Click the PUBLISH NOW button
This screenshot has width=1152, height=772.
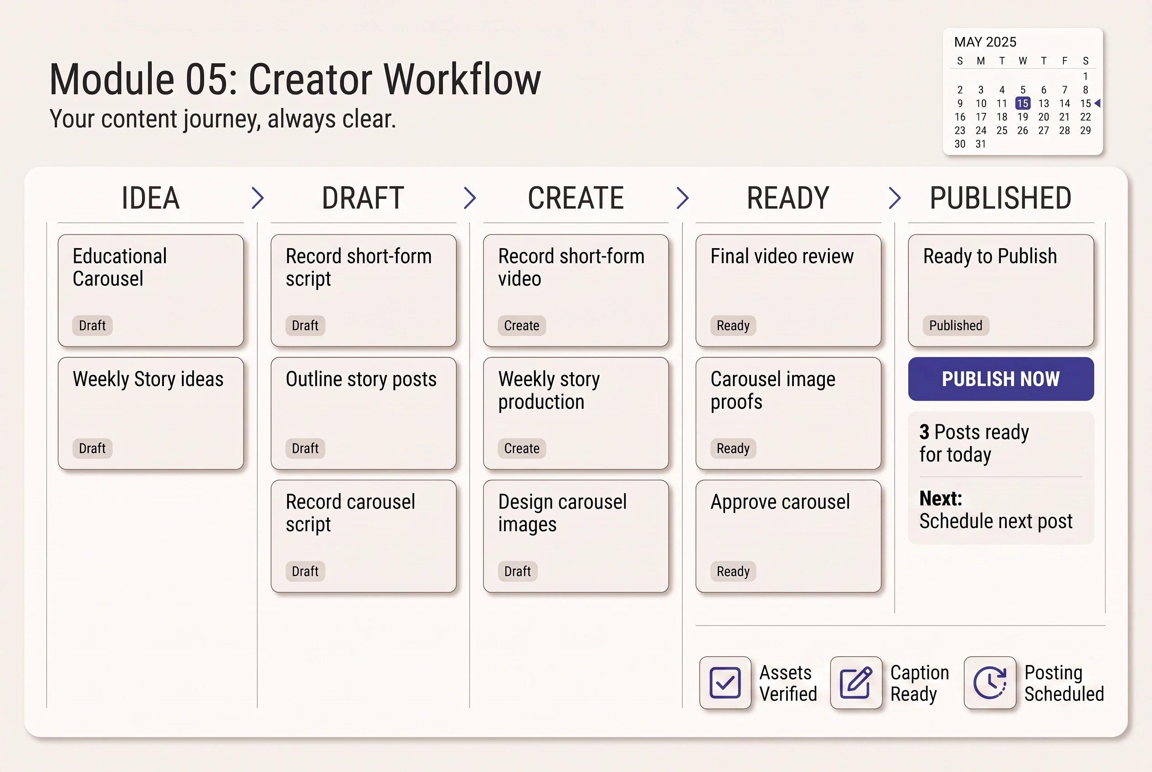tap(1001, 379)
